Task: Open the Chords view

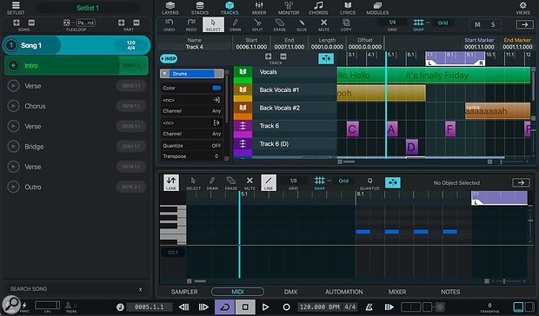Action: (318, 8)
